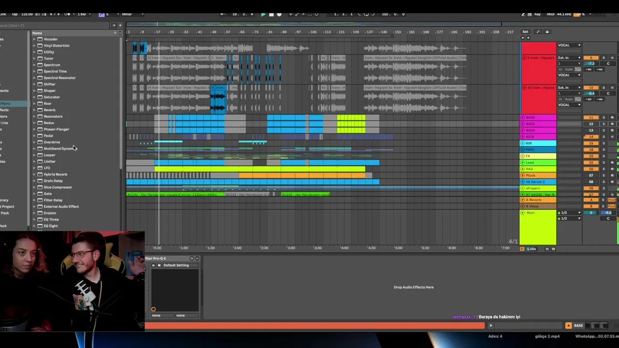
Task: Expand the Vinyl Distortion folder
Action: [34, 45]
